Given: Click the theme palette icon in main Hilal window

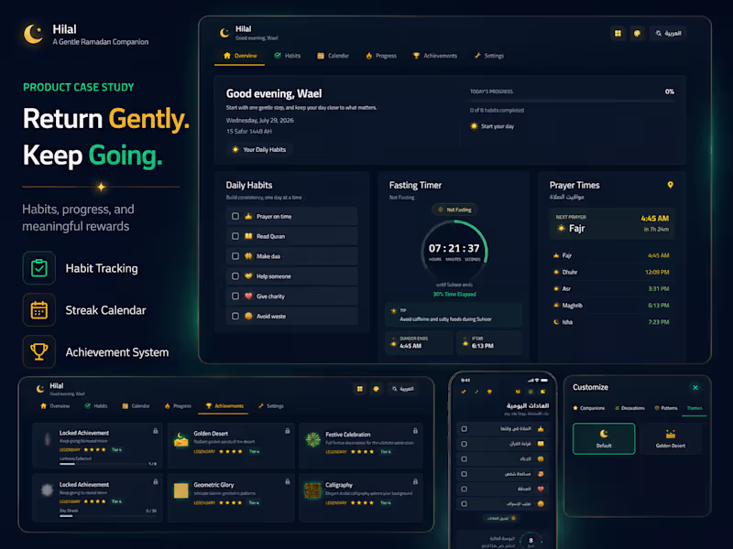Looking at the screenshot, I should pyautogui.click(x=637, y=33).
